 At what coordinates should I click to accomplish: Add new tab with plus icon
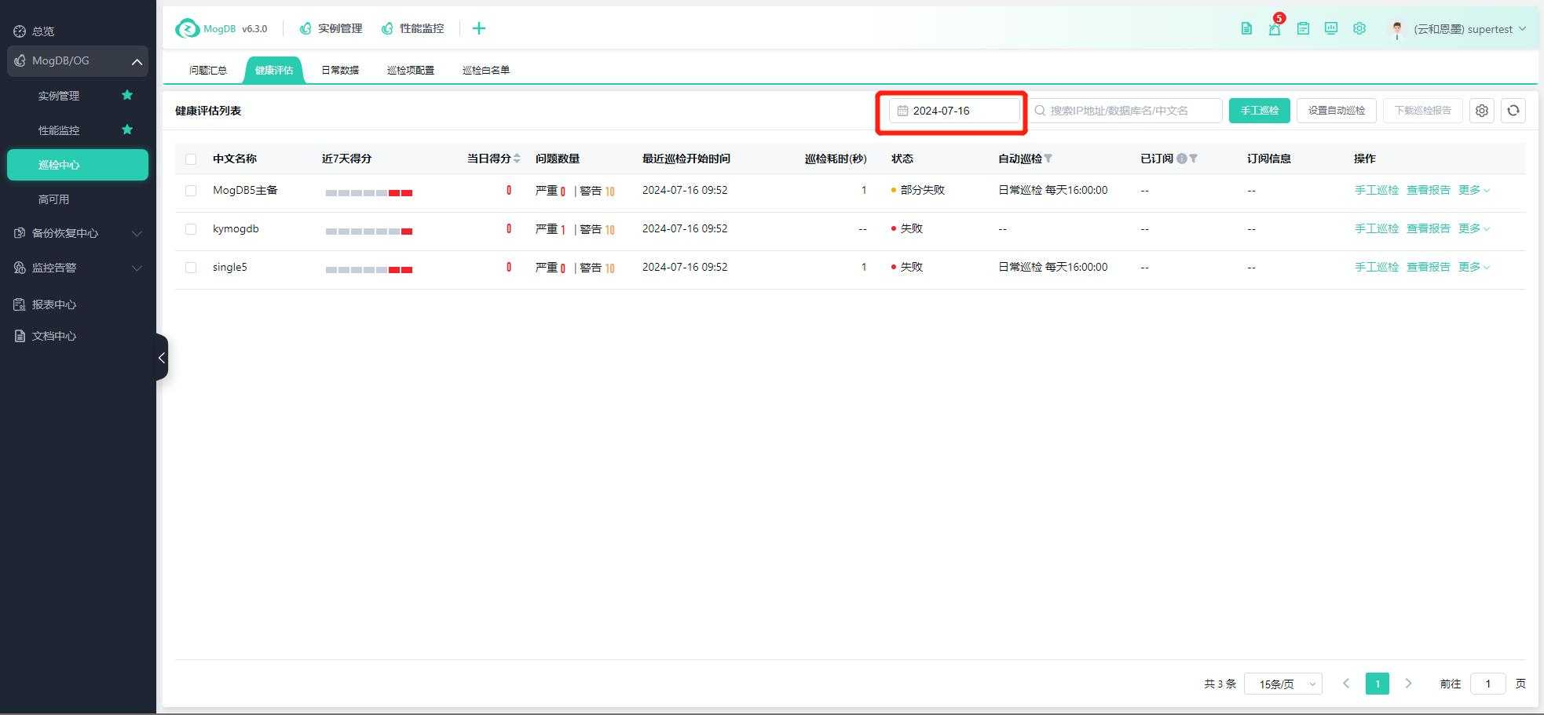pos(479,29)
